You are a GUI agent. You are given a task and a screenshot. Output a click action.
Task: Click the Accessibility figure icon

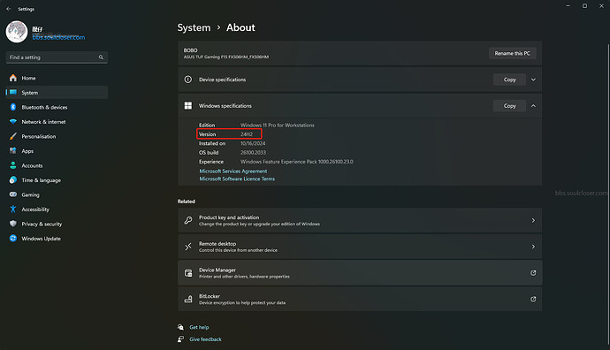[x=13, y=209]
